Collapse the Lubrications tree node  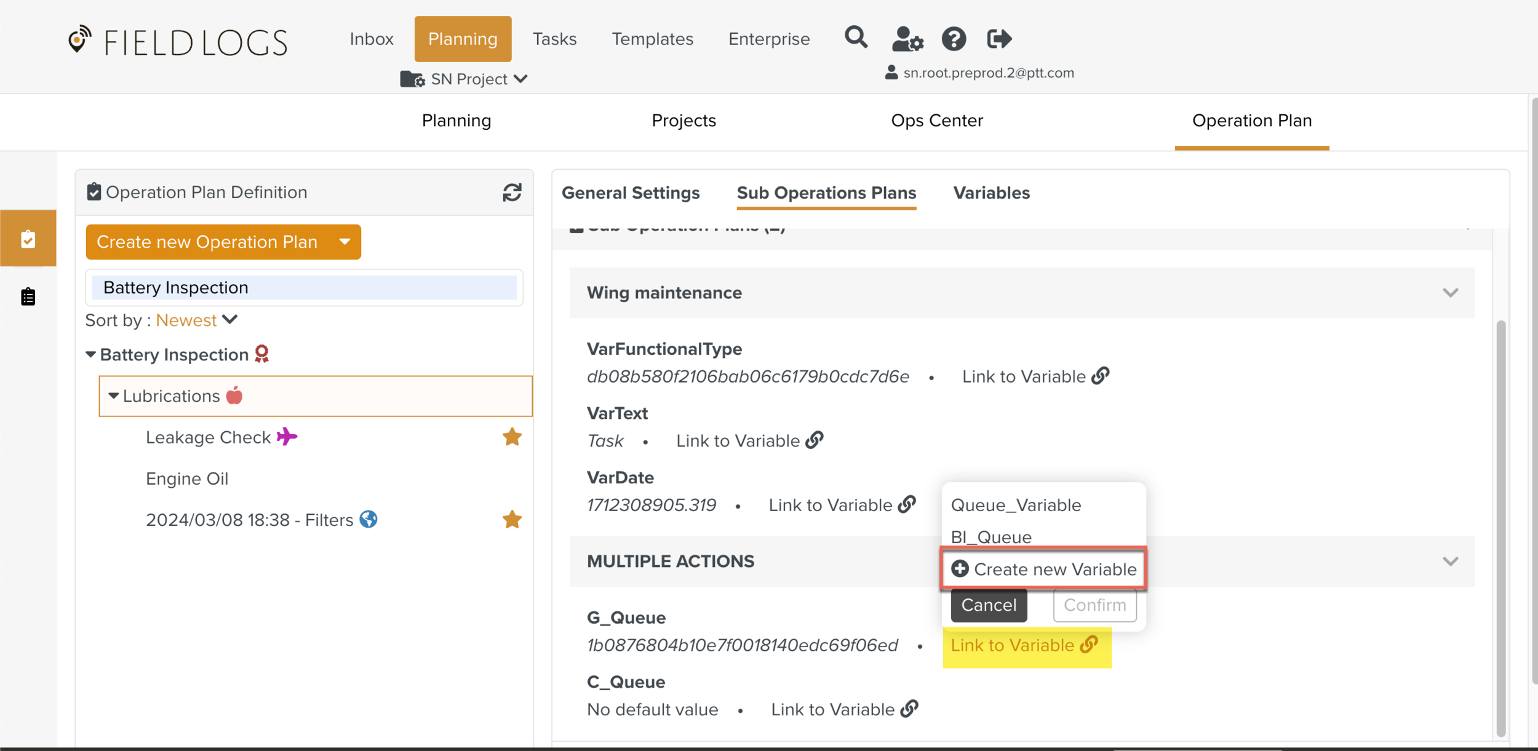click(113, 396)
